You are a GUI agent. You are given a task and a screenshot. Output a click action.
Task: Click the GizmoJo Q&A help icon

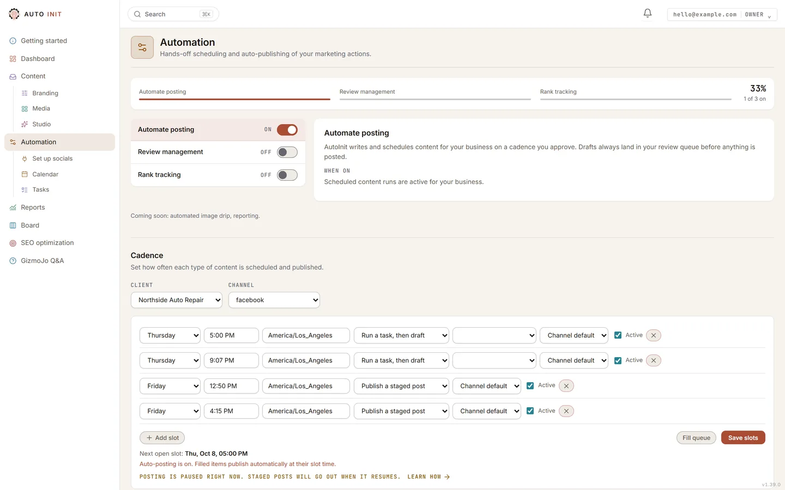coord(13,261)
